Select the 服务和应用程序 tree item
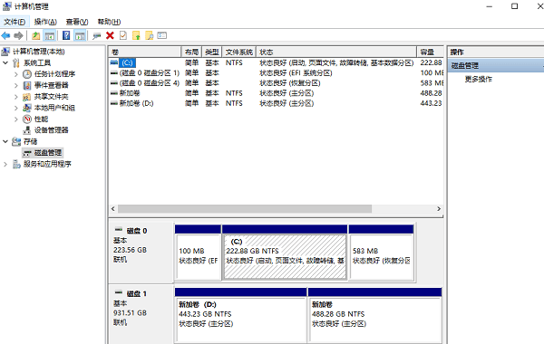 click(47, 164)
